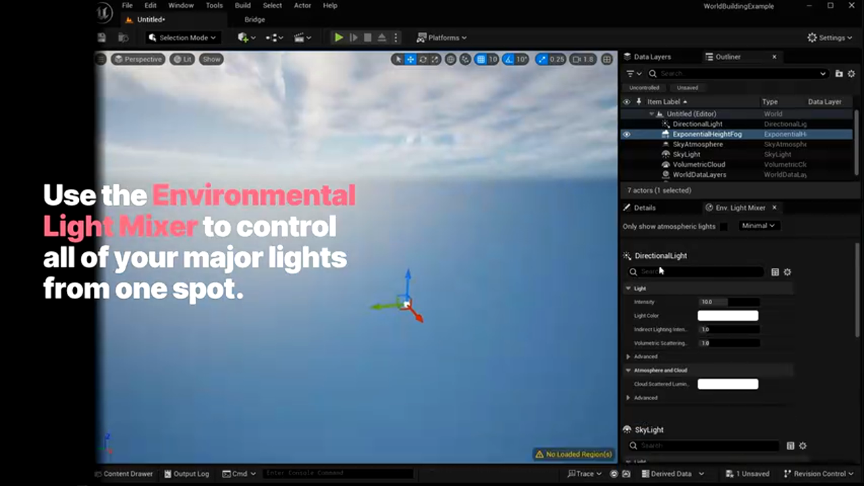Select SkyAtmosphere in the Outliner
The width and height of the screenshot is (864, 486).
697,144
